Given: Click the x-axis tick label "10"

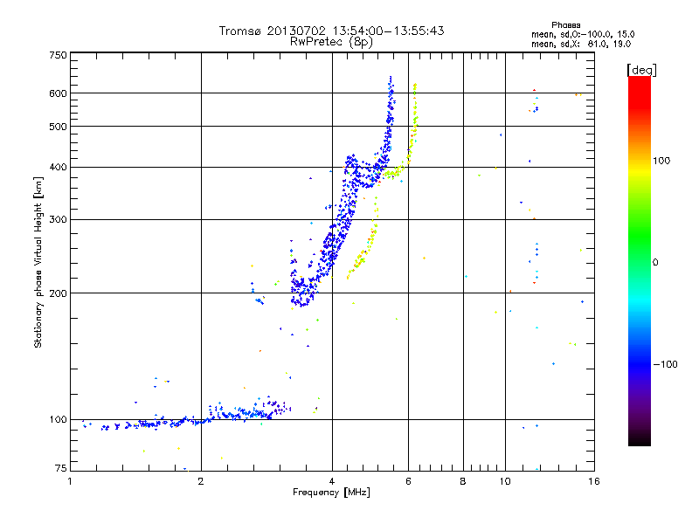Looking at the screenshot, I should pyautogui.click(x=505, y=481).
